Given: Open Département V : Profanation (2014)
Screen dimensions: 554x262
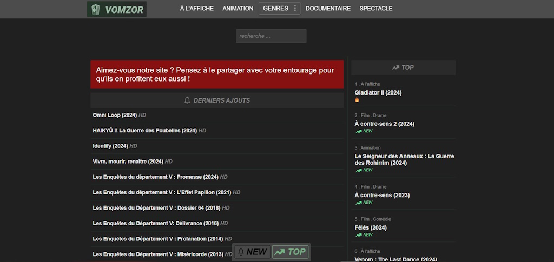Looking at the screenshot, I should [157, 239].
